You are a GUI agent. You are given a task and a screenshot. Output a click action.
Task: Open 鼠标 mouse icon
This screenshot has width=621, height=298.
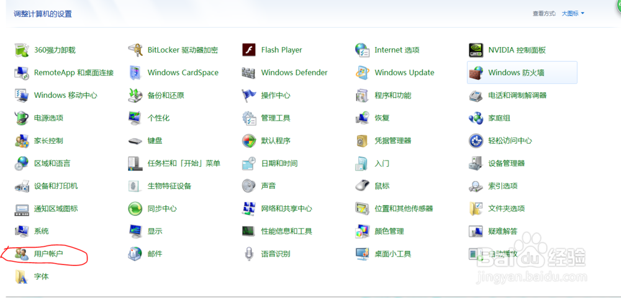[362, 186]
